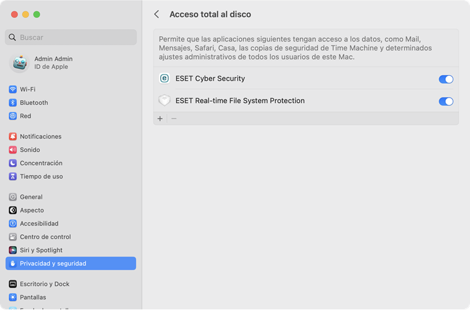
Task: Turn off ESET Real-time File System Protection toggle
Action: 446,101
